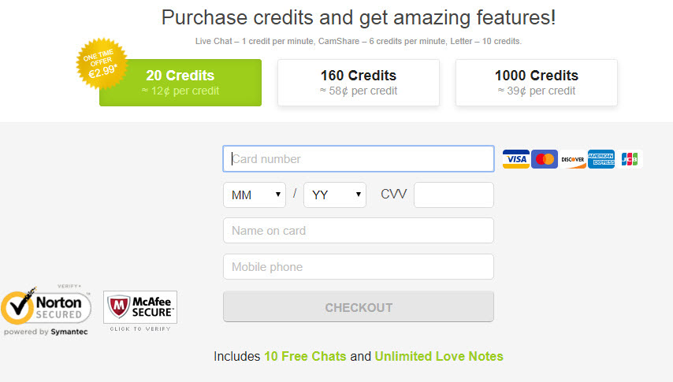Click the Visa card logo
673x382 pixels.
[x=516, y=159]
